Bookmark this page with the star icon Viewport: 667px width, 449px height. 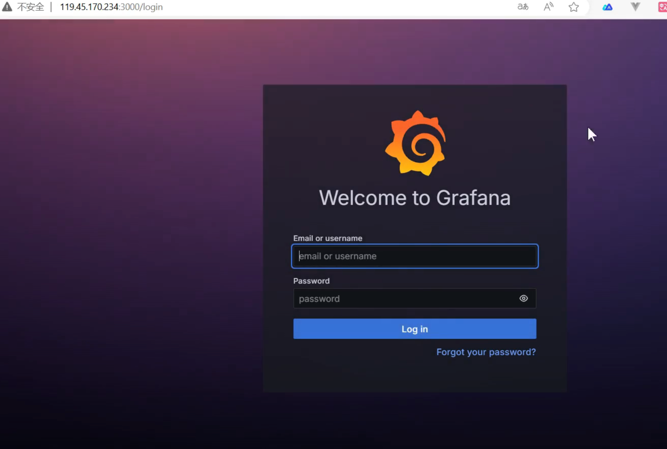coord(573,7)
